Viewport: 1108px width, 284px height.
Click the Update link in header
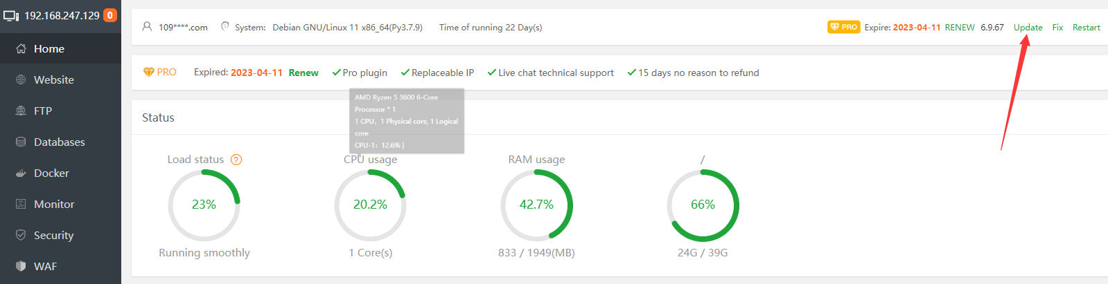(x=1028, y=28)
